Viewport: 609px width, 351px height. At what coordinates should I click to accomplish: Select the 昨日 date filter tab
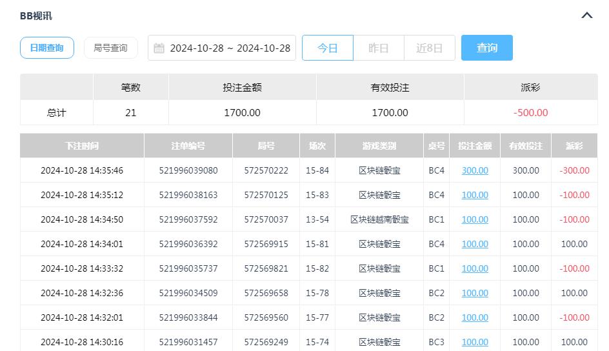pyautogui.click(x=379, y=48)
